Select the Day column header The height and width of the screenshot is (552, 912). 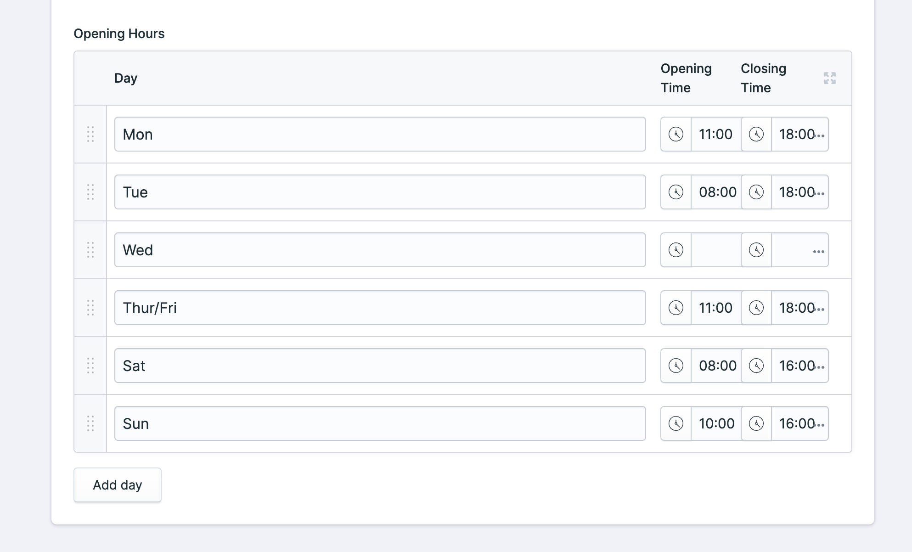point(126,78)
